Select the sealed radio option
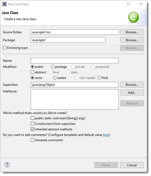The image size is (151, 176). [55, 78]
